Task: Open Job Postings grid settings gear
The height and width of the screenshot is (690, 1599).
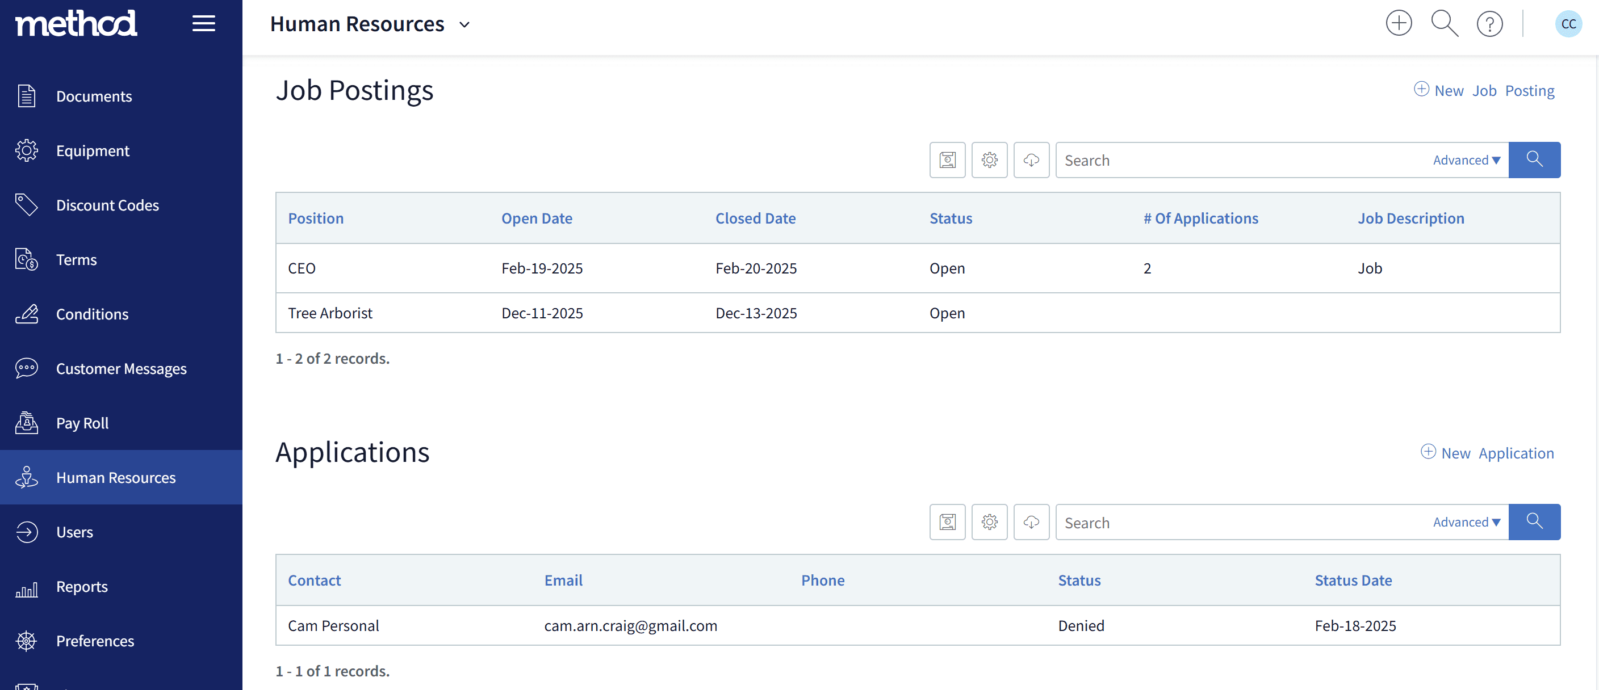Action: pyautogui.click(x=990, y=160)
